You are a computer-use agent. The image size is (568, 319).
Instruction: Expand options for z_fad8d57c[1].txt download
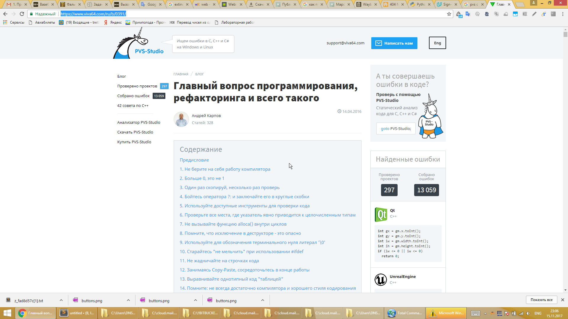tap(61, 300)
